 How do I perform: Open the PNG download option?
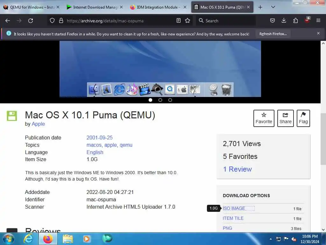coord(227,228)
